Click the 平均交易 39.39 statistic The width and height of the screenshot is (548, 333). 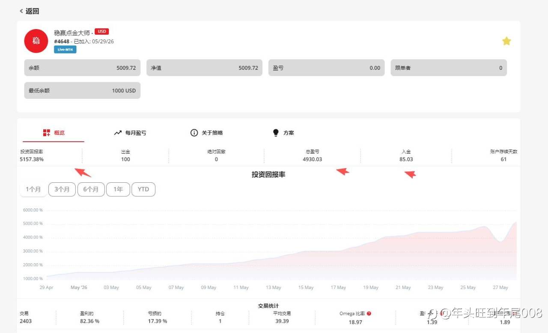pos(282,317)
